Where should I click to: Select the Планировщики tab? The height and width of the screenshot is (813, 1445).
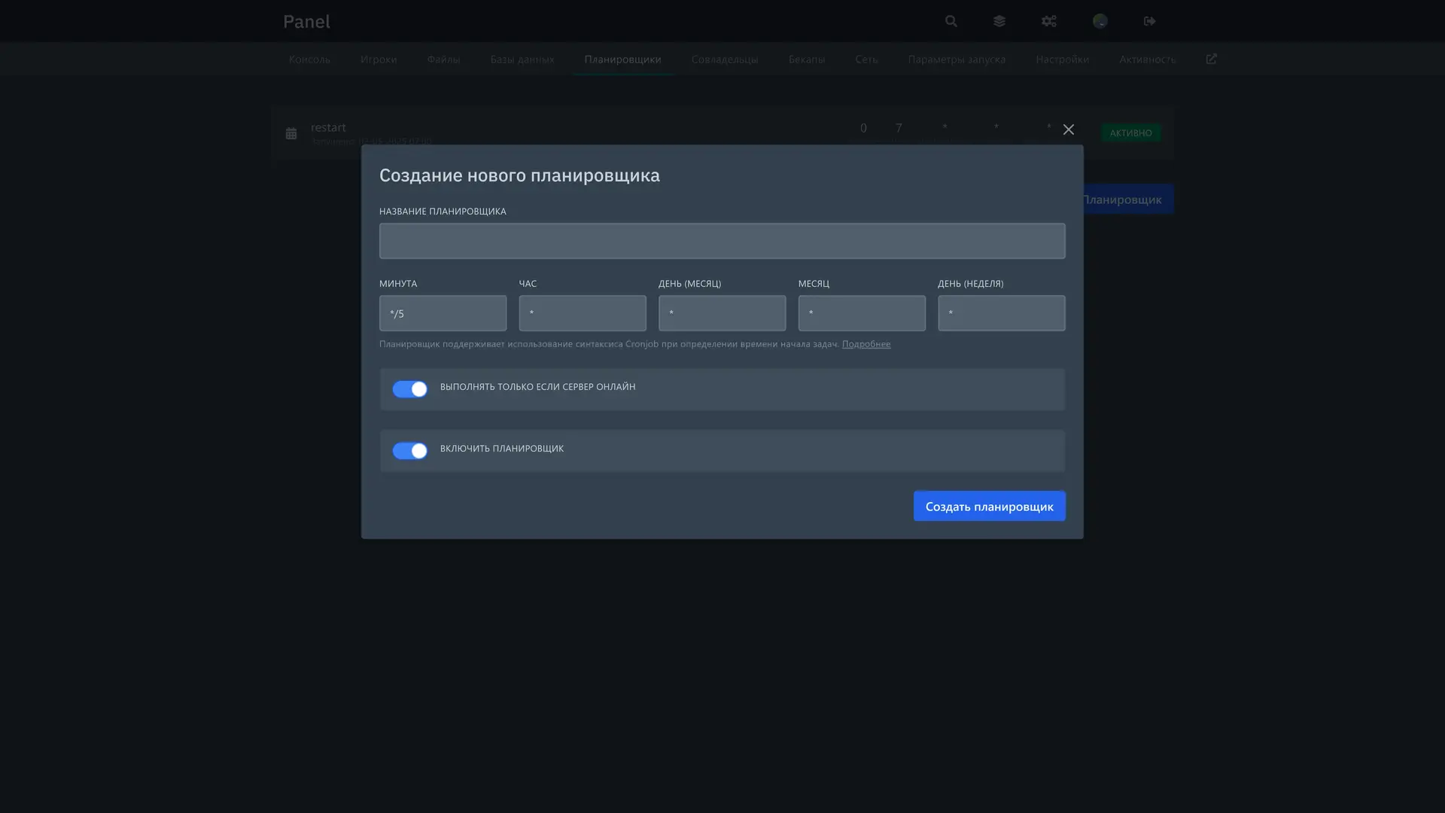(622, 59)
